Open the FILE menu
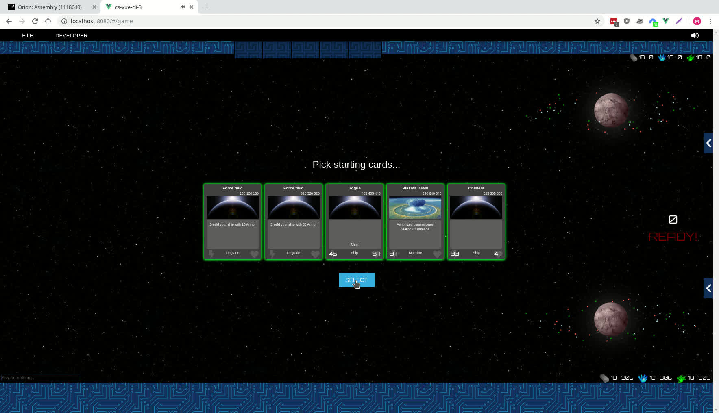This screenshot has width=719, height=413. pos(28,35)
